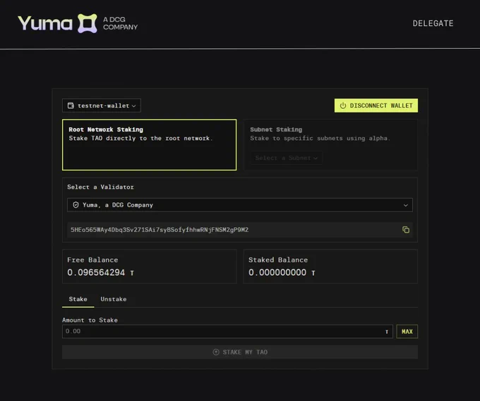Choose the Root Network Staking card
The width and height of the screenshot is (480, 401).
tap(150, 145)
